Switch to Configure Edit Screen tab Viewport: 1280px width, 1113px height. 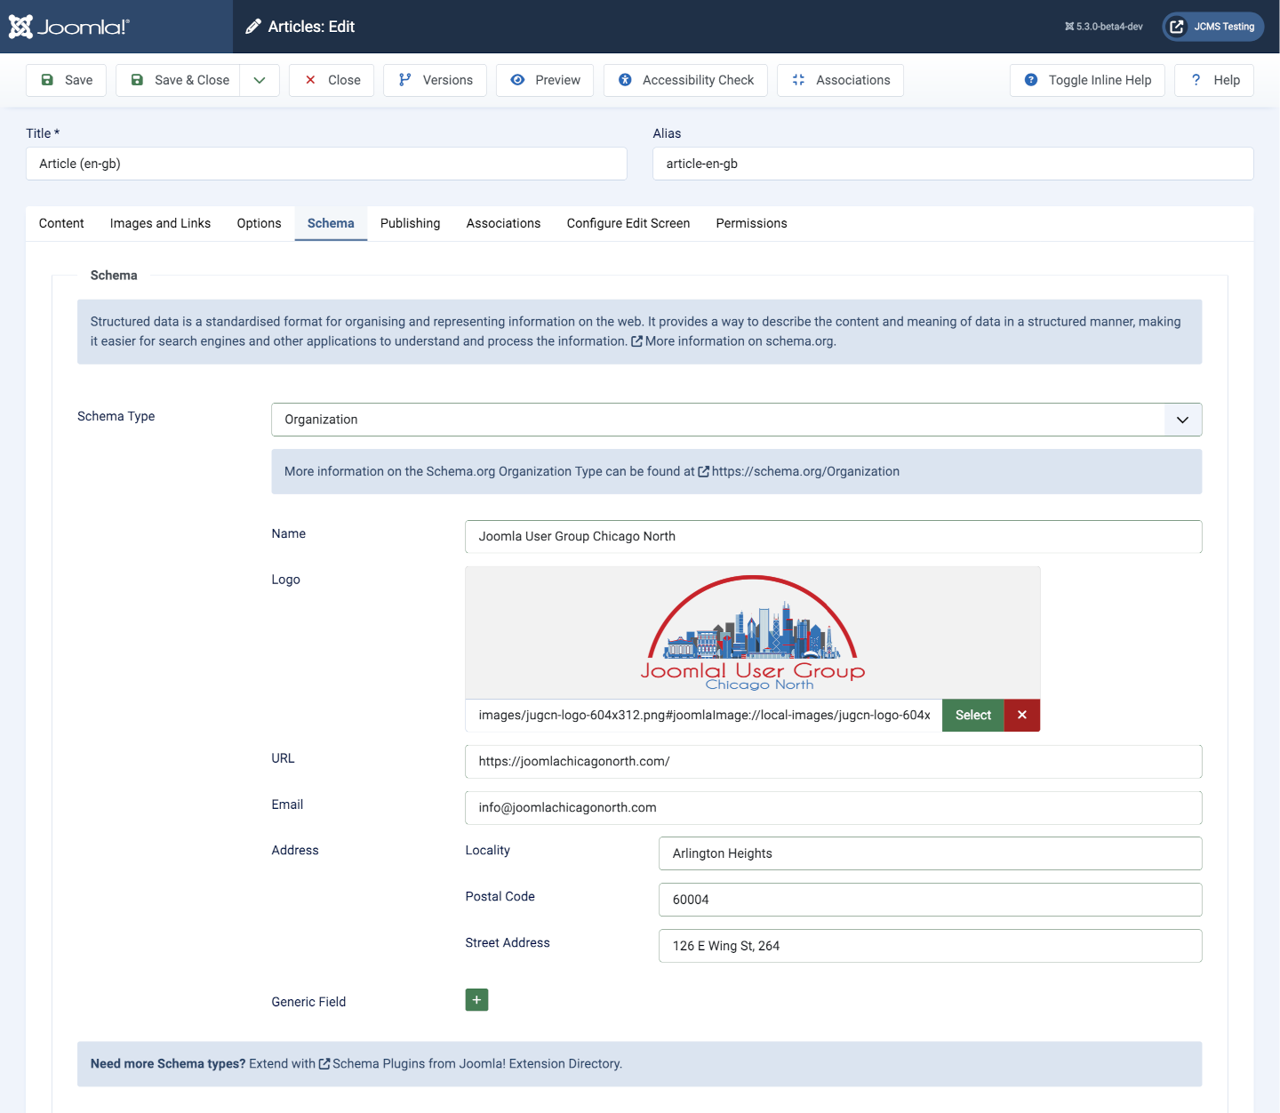pos(628,223)
